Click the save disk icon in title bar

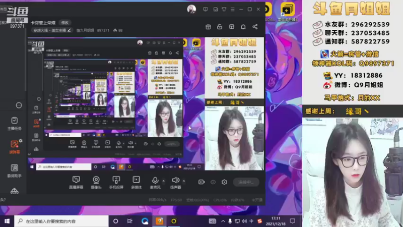216,9
